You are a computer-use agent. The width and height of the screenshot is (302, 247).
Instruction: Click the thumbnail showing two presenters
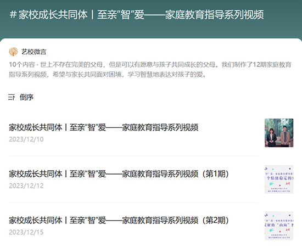click(279, 133)
